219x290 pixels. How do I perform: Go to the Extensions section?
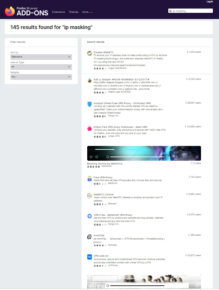click(58, 12)
